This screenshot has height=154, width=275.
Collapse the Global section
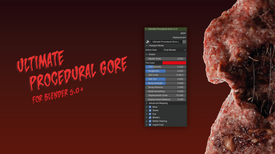pyautogui.click(x=147, y=54)
